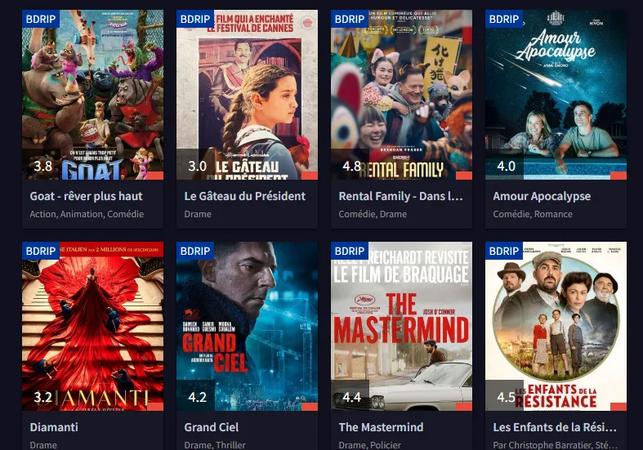This screenshot has height=450, width=643.
Task: Click 'Action, Animation, Comédie' genres under Goat
Action: pos(87,214)
